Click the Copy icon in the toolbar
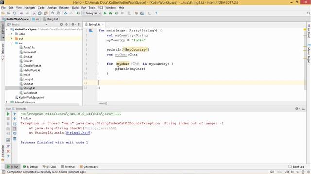The image size is (311, 174). [x=40, y=13]
